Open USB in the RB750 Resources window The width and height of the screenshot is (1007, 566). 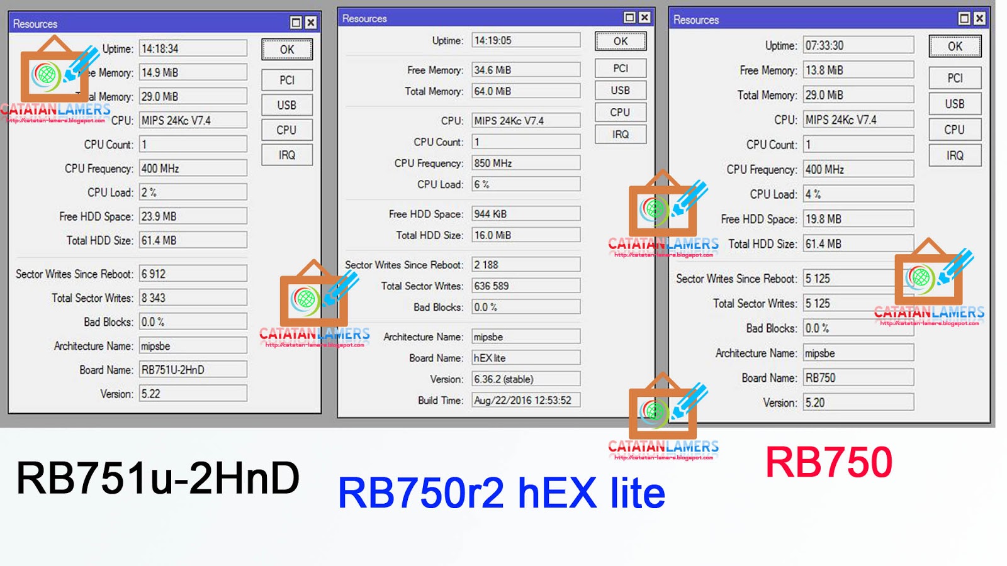tap(955, 104)
